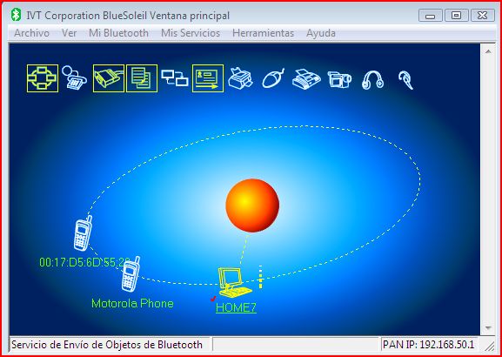
Task: Click the AV headphones service icon
Action: point(372,79)
